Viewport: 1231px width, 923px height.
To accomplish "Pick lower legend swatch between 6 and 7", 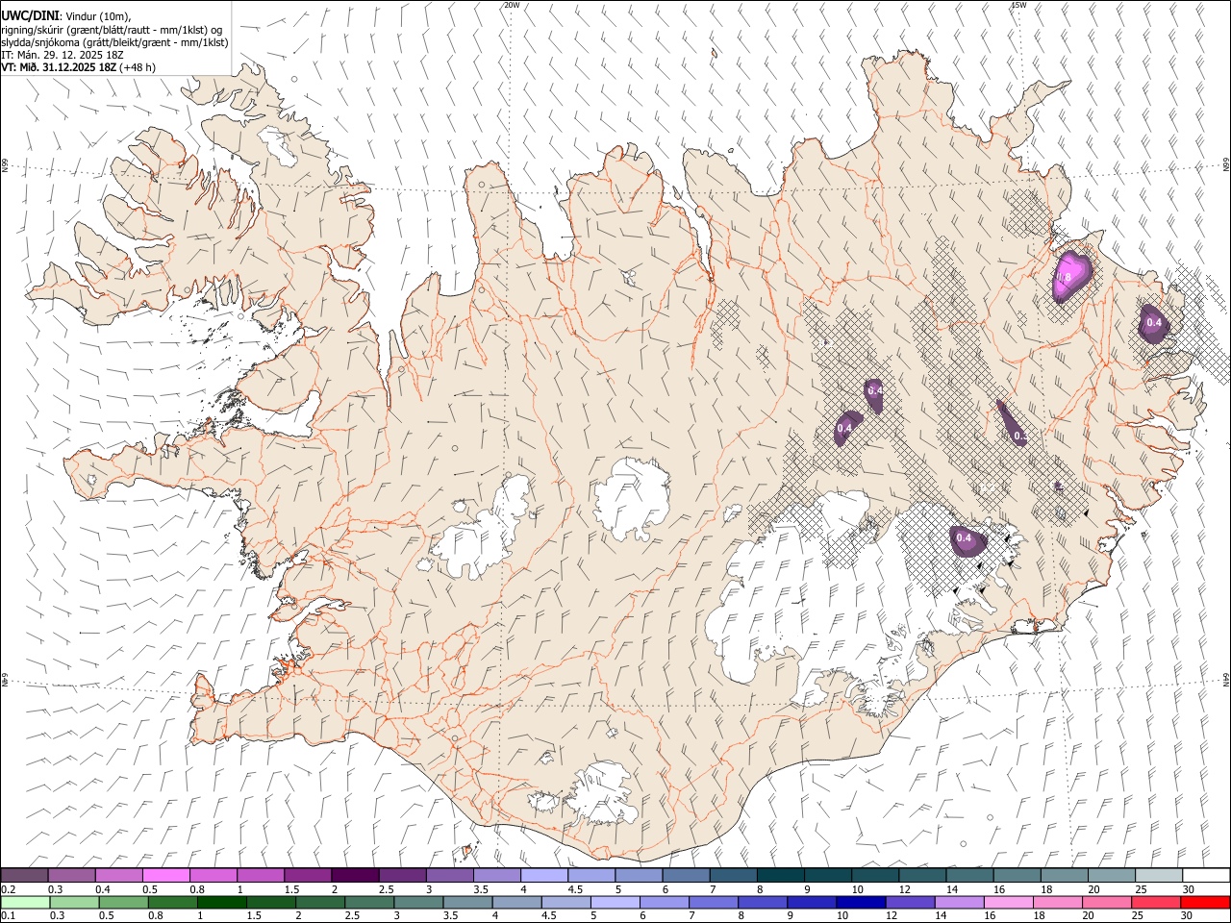I will coord(664,902).
